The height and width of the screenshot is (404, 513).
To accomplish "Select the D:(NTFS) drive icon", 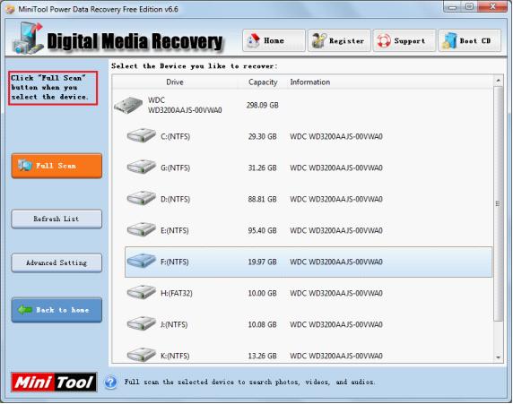I will [x=142, y=198].
